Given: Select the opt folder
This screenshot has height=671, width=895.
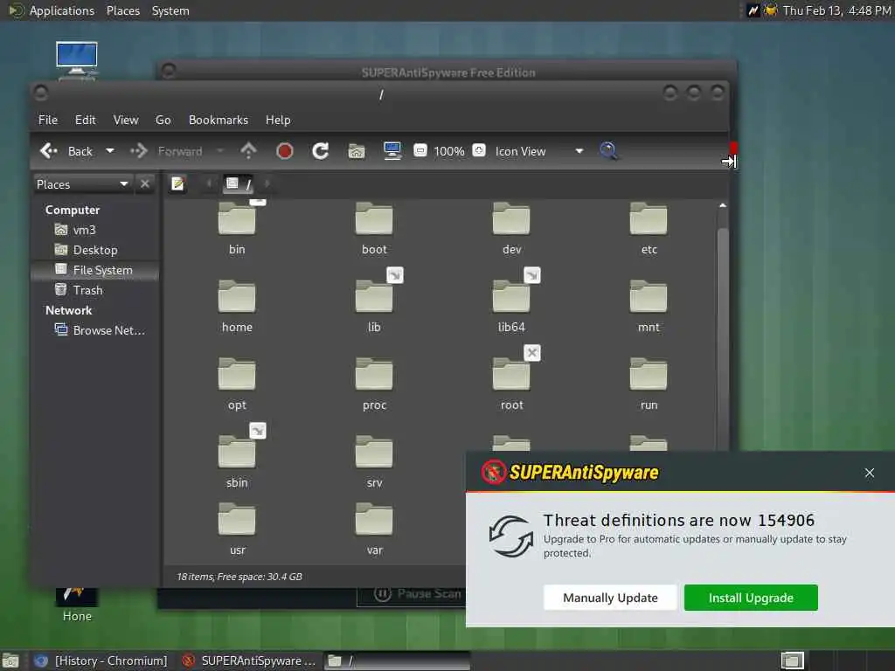Looking at the screenshot, I should (x=237, y=384).
